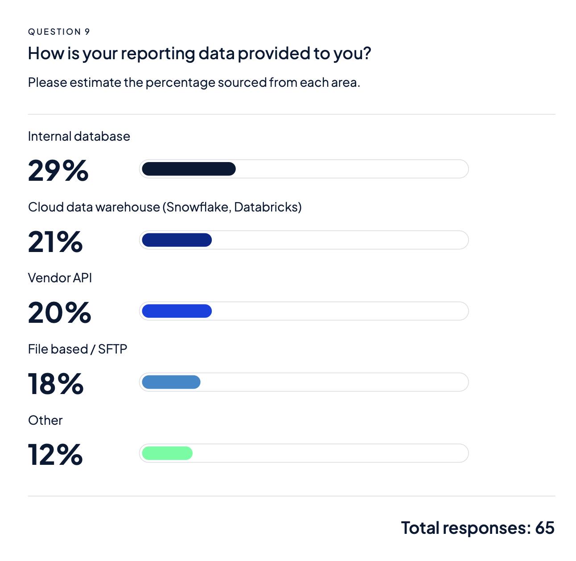Click the empty track of the Other bar
The image size is (576, 561).
coord(330,453)
